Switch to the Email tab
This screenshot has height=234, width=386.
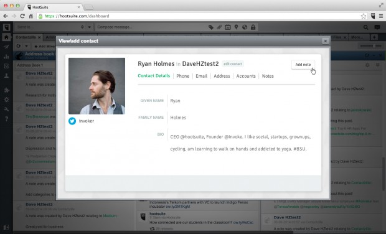201,76
